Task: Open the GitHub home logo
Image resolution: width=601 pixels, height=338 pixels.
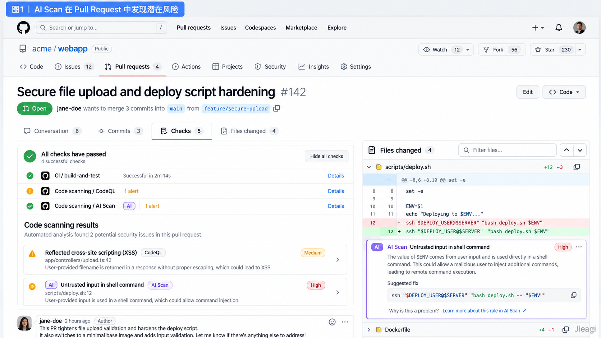Action: 23,28
